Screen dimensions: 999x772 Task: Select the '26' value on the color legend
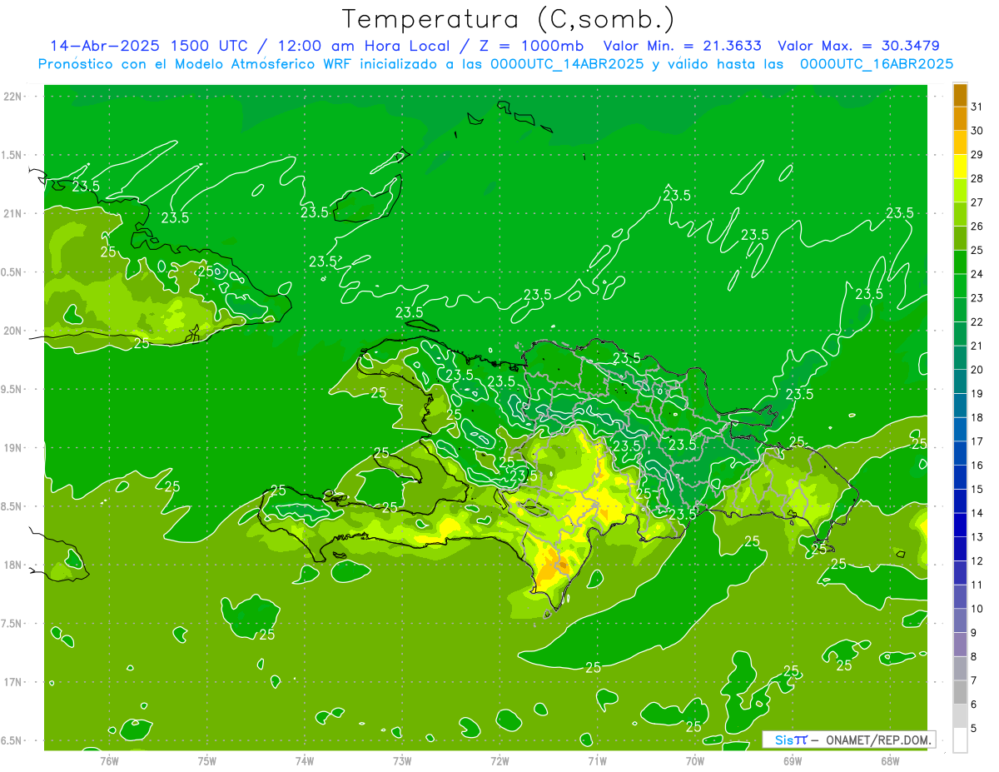pos(977,227)
